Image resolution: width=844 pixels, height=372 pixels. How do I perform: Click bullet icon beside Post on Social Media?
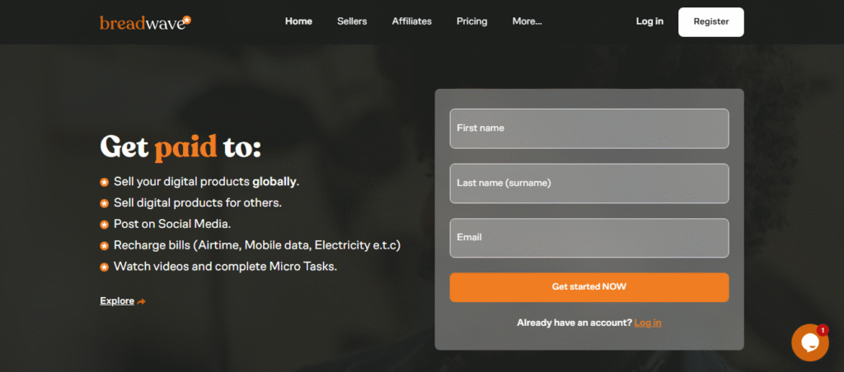coord(105,225)
